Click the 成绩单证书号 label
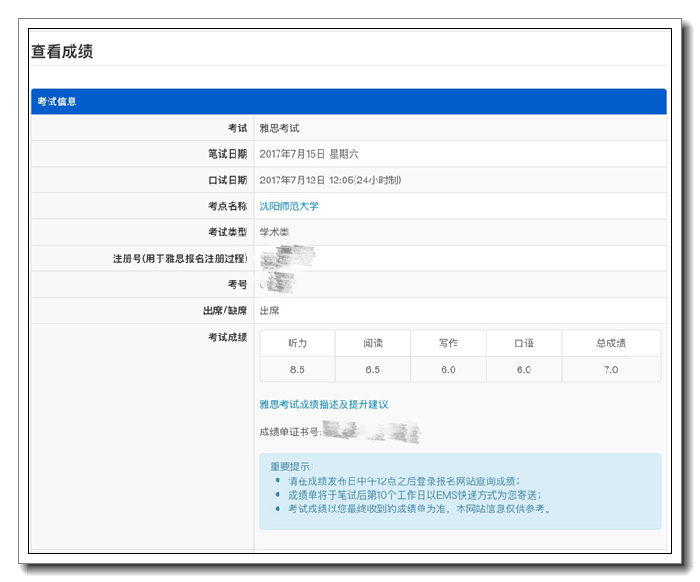Screen dimensions: 700x582 (290, 432)
